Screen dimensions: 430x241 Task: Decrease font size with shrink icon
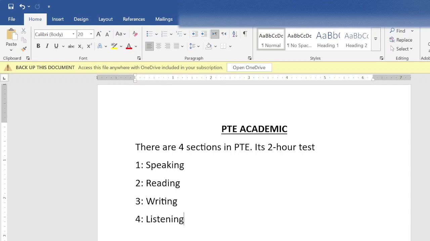pyautogui.click(x=107, y=34)
